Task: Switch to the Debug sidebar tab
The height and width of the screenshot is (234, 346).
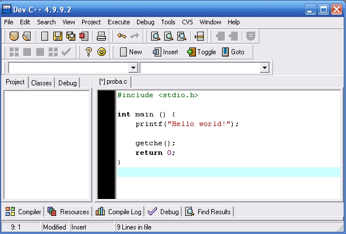Action: [67, 83]
